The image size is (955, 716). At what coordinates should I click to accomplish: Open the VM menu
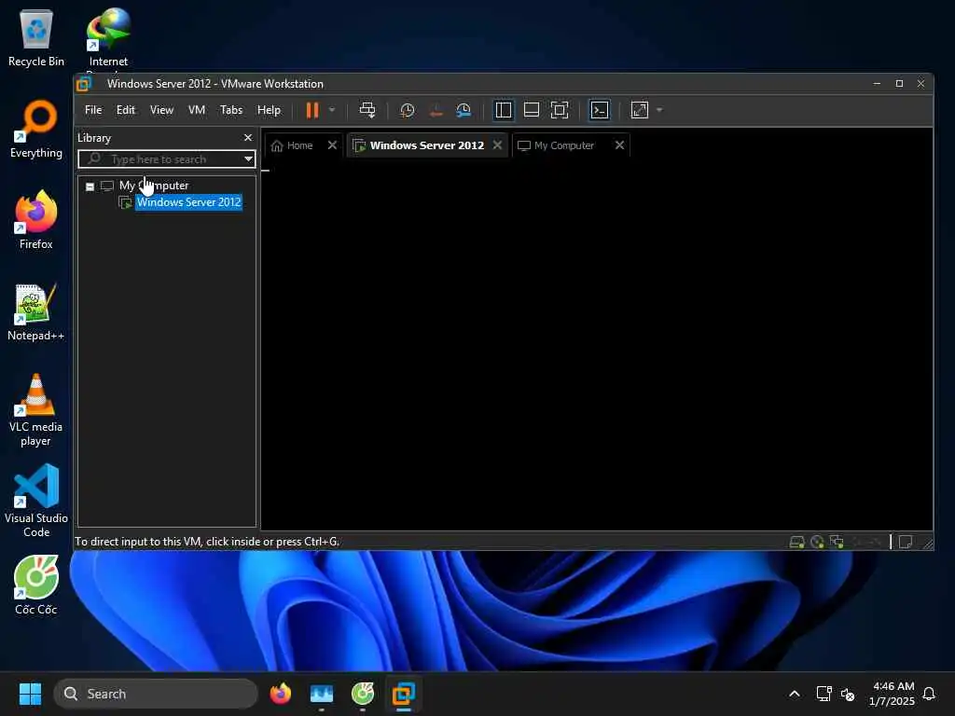point(196,110)
